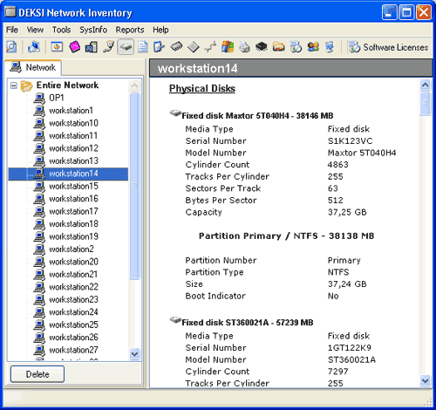This screenshot has height=410, width=436.
Task: Select the highlighted workstation14 tree row
Action: point(68,174)
